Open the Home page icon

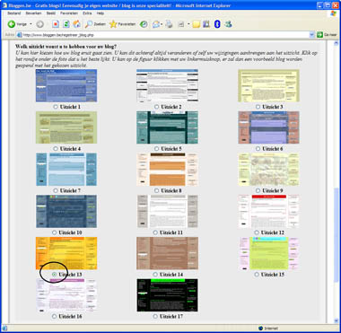[76, 24]
